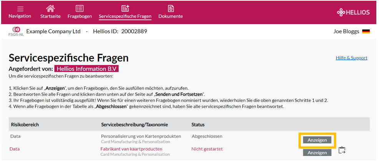Click the Hellios Information B.V label
The height and width of the screenshot is (163, 379).
(86, 69)
